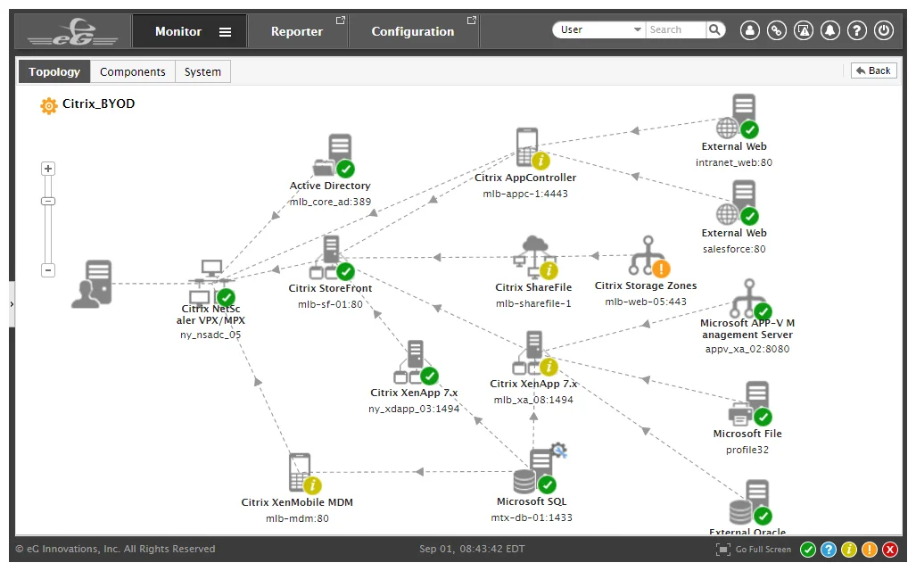Select the Active Directory node icon
916x571 pixels.
pos(334,155)
